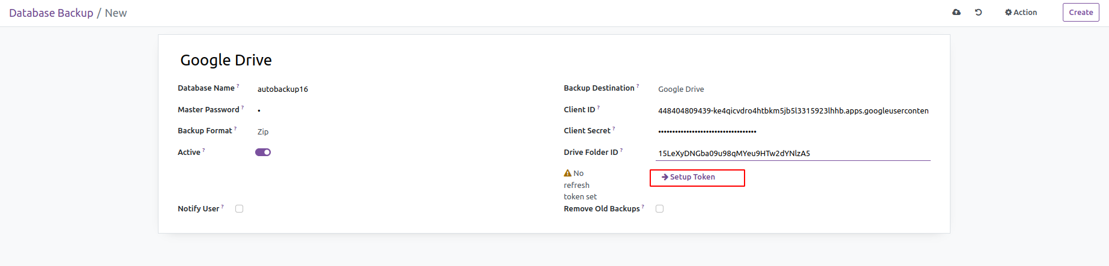Image resolution: width=1109 pixels, height=266 pixels.
Task: Open the Action gear menu
Action: (1021, 13)
